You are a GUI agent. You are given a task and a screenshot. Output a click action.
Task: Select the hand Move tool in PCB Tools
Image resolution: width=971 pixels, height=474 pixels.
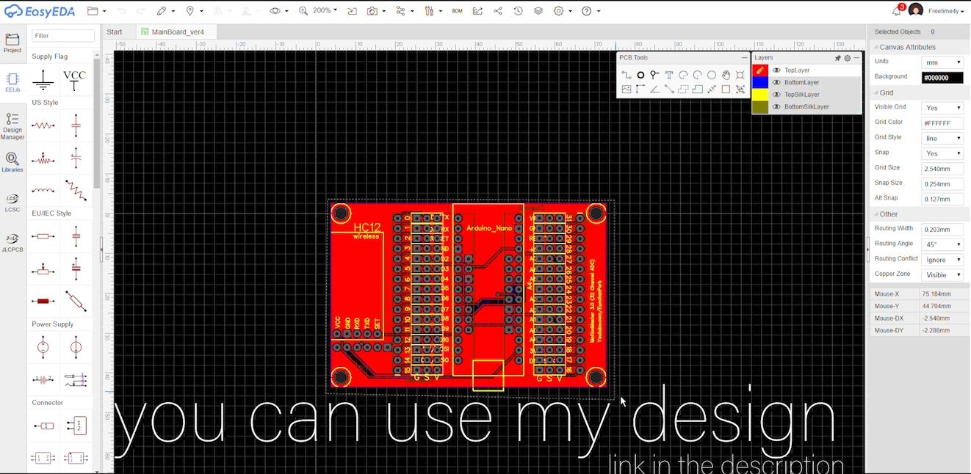click(726, 75)
